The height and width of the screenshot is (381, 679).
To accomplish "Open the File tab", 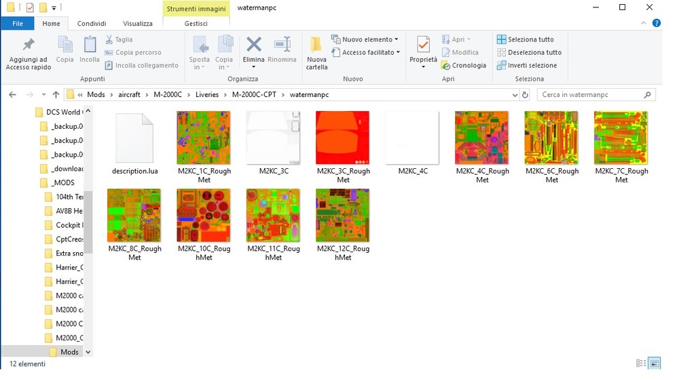I will coord(18,23).
